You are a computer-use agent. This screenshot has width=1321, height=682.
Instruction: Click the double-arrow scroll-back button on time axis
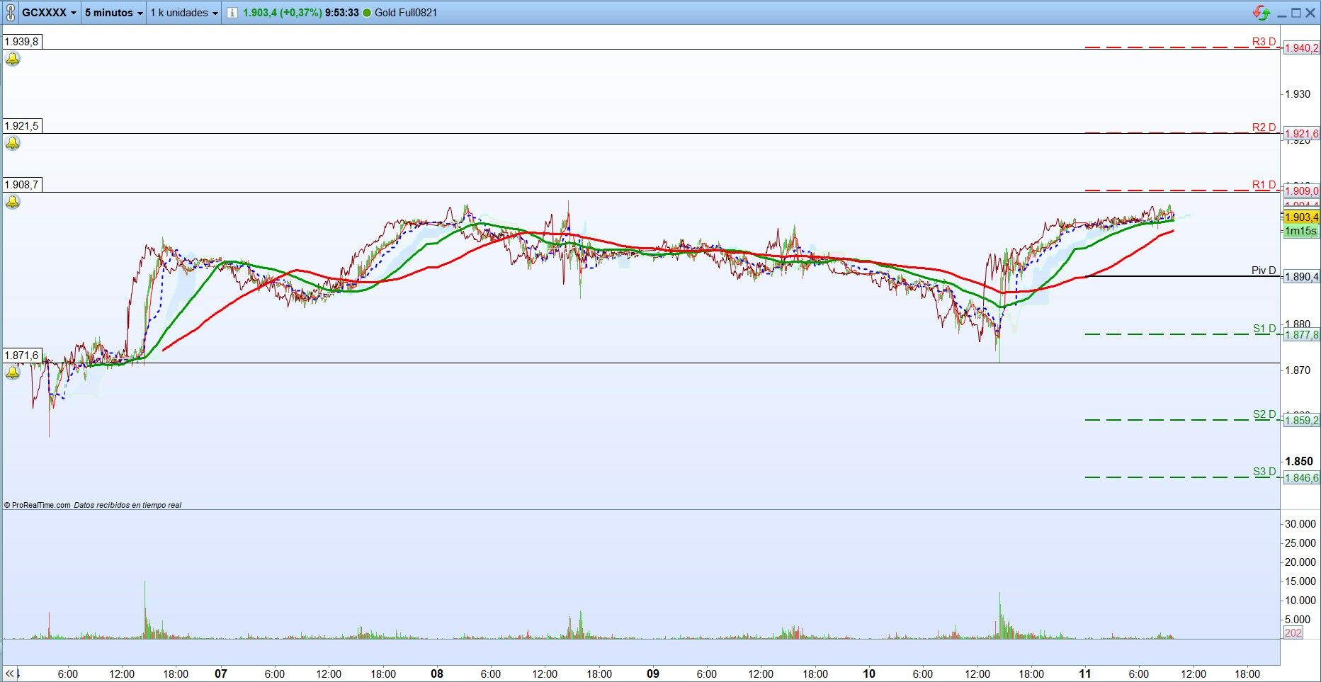[x=10, y=674]
